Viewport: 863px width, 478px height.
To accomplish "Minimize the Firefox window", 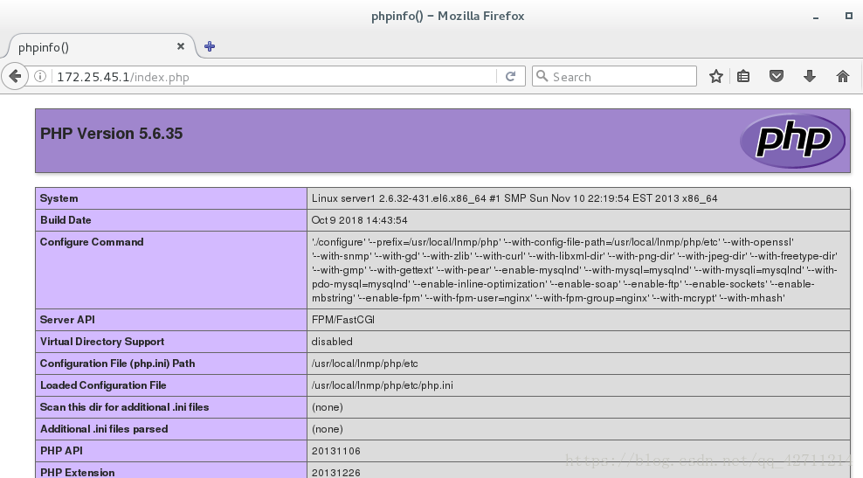I will [x=816, y=17].
